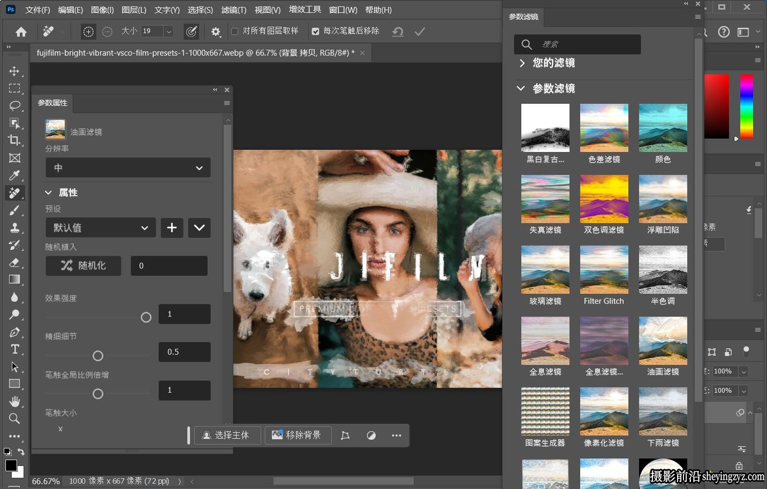Click the foreground color swatch
767x489 pixels.
[x=11, y=465]
